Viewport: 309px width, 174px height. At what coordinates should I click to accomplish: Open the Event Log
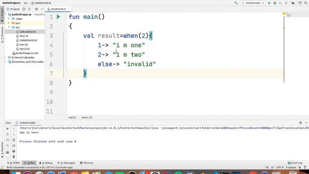point(295,163)
